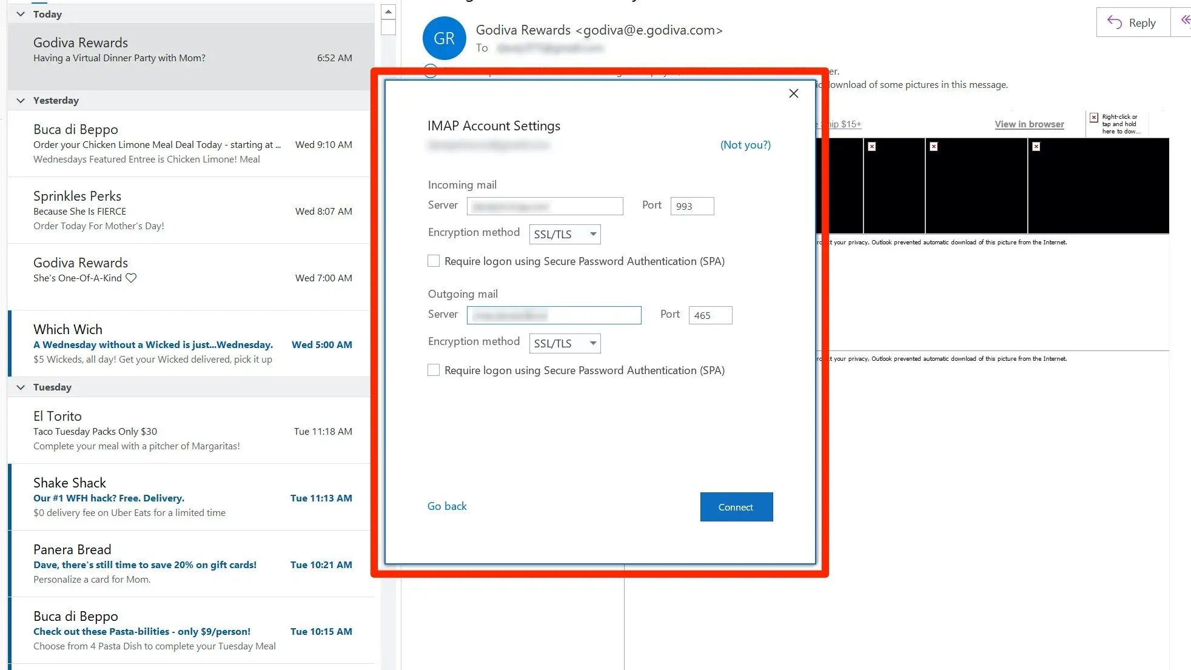Collapse the Tuesday message group
Screen dimensions: 1191x670
tap(21, 387)
